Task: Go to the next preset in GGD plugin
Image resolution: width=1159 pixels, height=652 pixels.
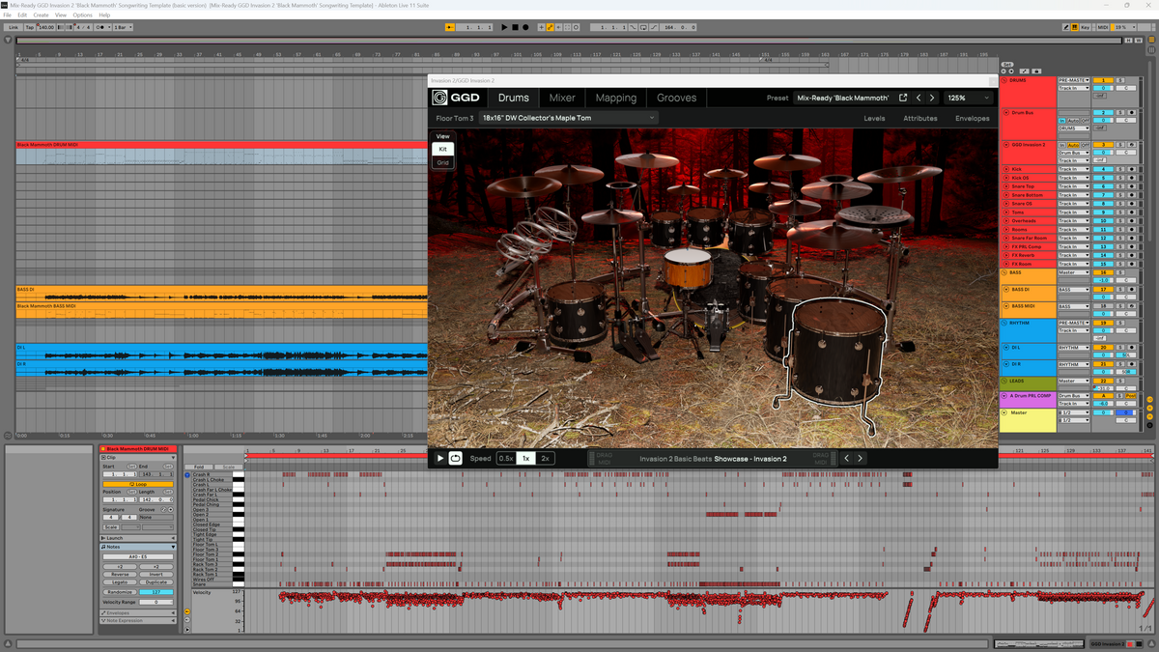Action: coord(932,98)
